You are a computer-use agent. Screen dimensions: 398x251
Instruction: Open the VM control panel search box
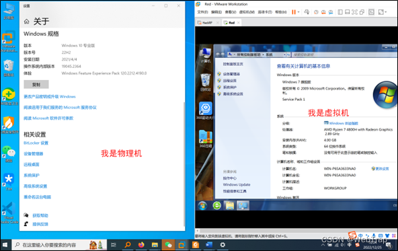344,55
